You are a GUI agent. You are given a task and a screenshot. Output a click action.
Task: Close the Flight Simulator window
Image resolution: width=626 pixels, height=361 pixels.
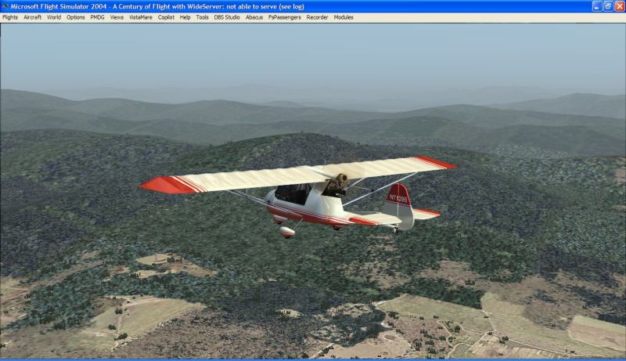619,6
